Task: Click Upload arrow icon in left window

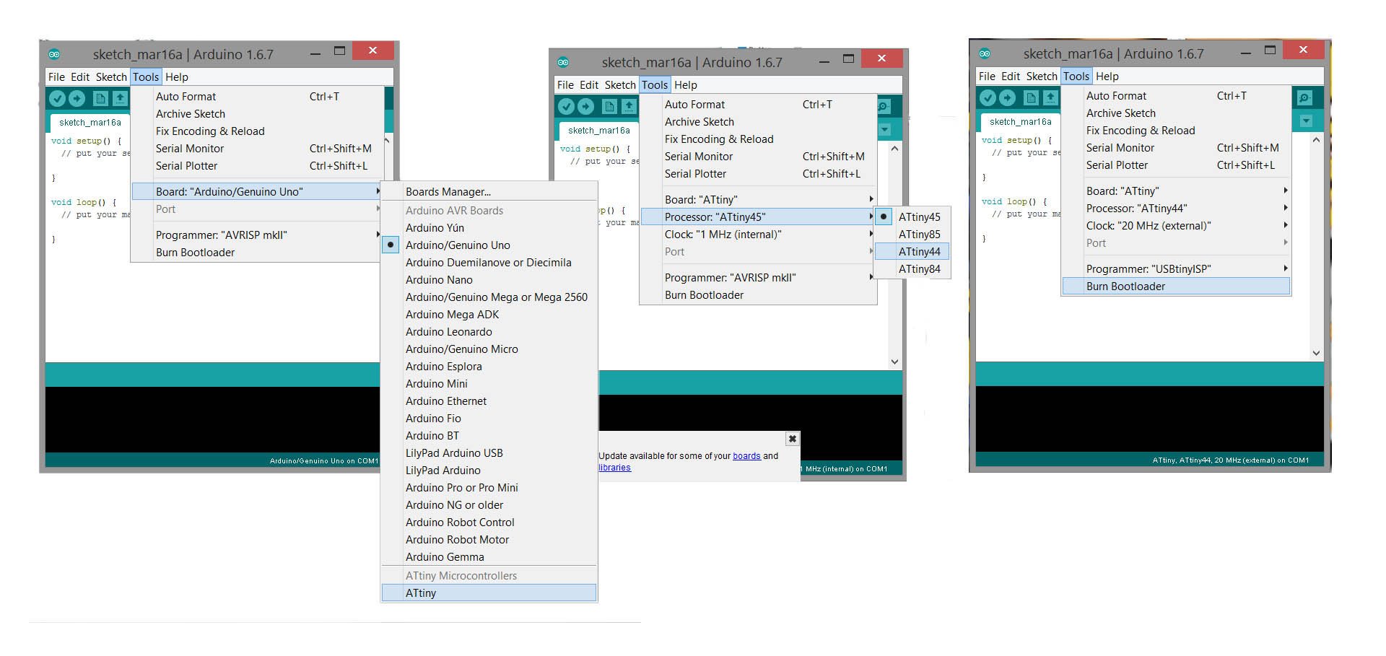Action: 77,98
